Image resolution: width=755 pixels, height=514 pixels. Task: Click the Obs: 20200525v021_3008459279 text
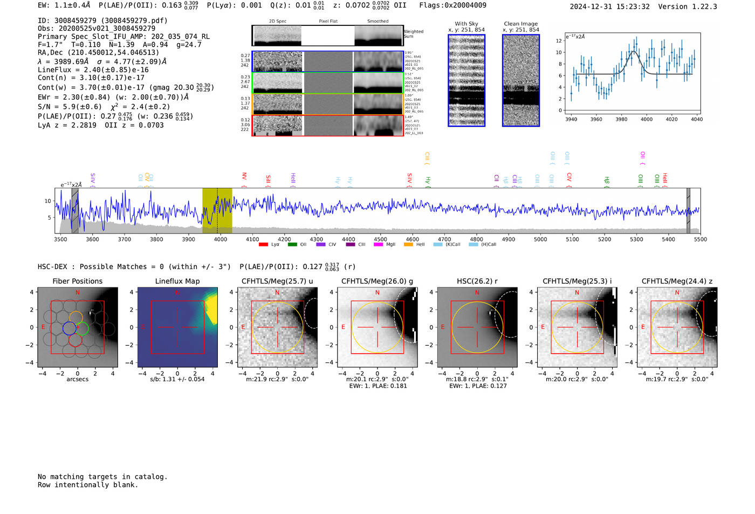pyautogui.click(x=97, y=28)
